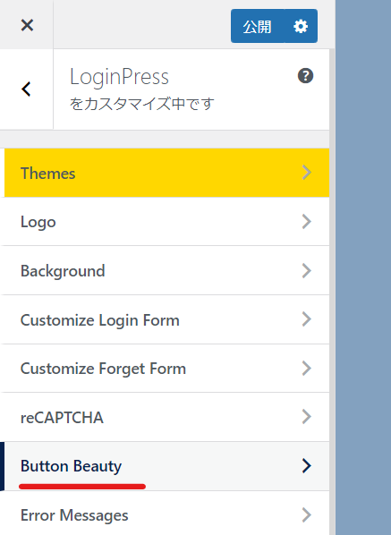The width and height of the screenshot is (391, 535).
Task: Open the help question mark icon
Action: [305, 76]
